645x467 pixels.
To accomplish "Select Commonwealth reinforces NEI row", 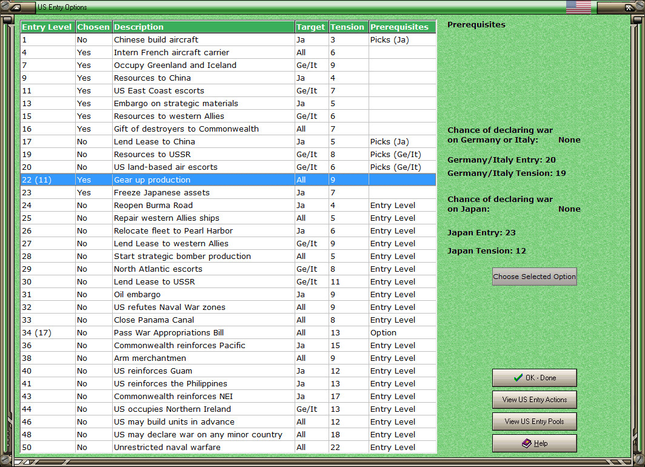I will pyautogui.click(x=229, y=397).
